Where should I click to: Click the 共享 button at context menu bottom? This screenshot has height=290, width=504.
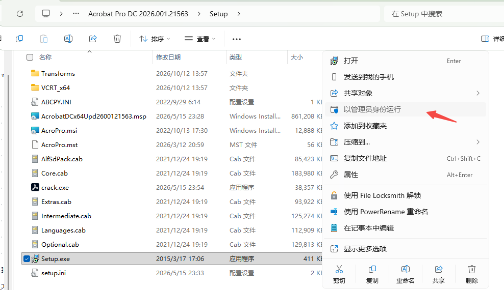pos(438,274)
